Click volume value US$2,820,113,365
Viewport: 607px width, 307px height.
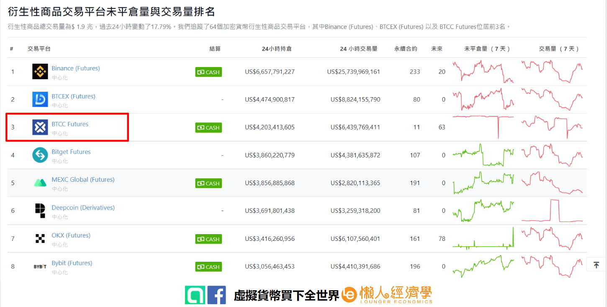pos(355,183)
